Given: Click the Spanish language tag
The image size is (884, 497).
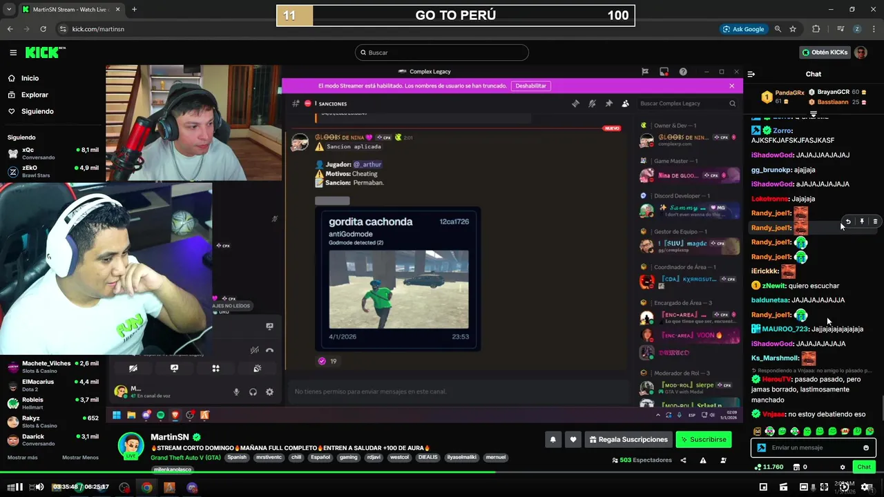Looking at the screenshot, I should tap(237, 458).
